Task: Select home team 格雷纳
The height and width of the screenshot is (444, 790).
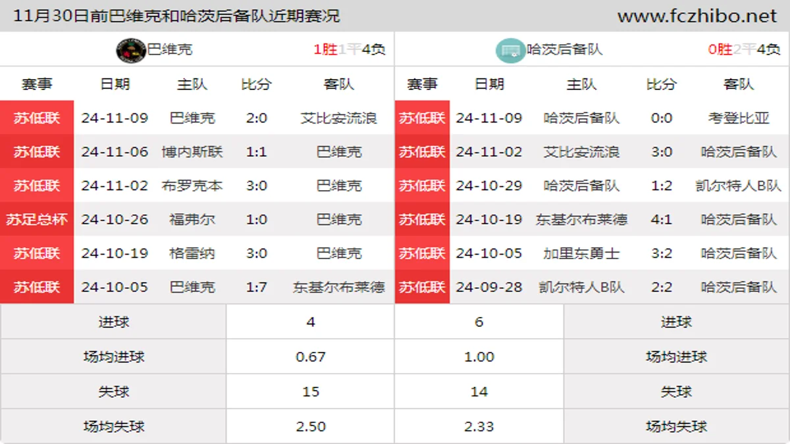Action: tap(192, 253)
